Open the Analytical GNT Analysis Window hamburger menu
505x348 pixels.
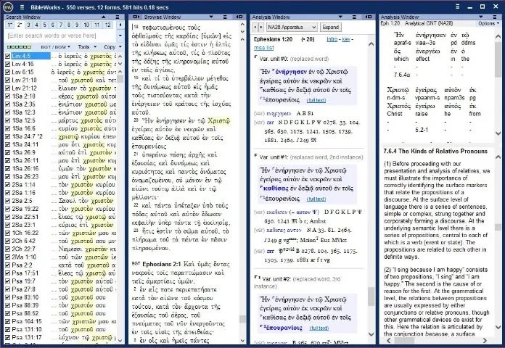pos(495,17)
